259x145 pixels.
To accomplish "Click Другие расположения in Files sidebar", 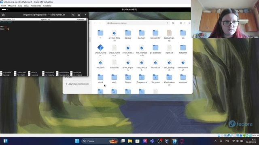I will click(x=77, y=84).
